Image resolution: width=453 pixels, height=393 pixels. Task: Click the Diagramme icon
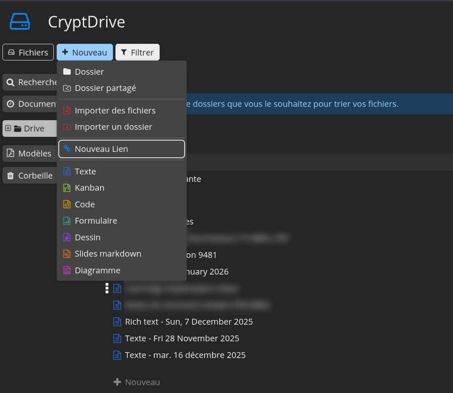[x=67, y=270]
